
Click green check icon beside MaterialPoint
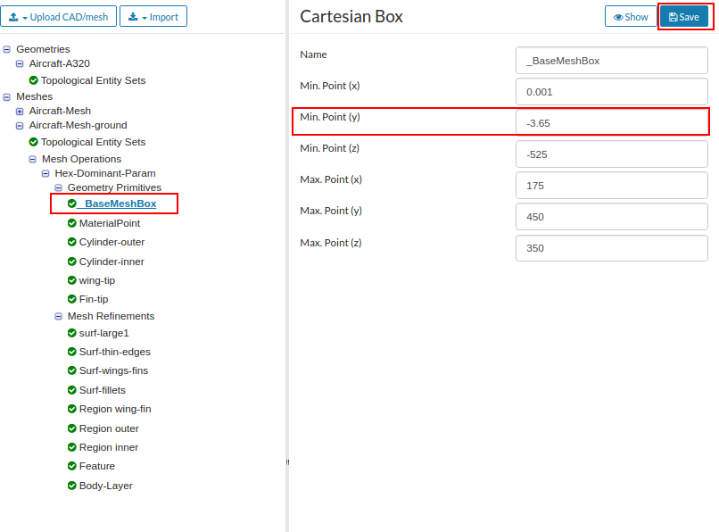click(72, 223)
